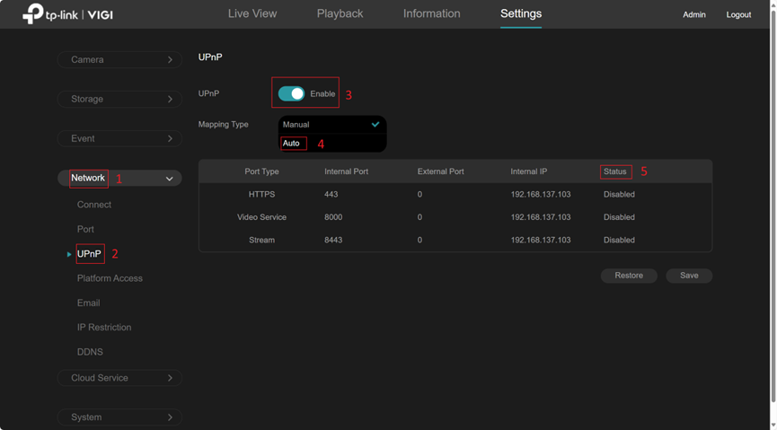Click the External Port column header
Image resolution: width=777 pixels, height=430 pixels.
(x=440, y=171)
